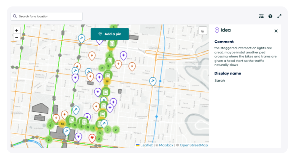This screenshot has width=300, height=157.
Task: Open the map filters icon
Action: [x=261, y=16]
